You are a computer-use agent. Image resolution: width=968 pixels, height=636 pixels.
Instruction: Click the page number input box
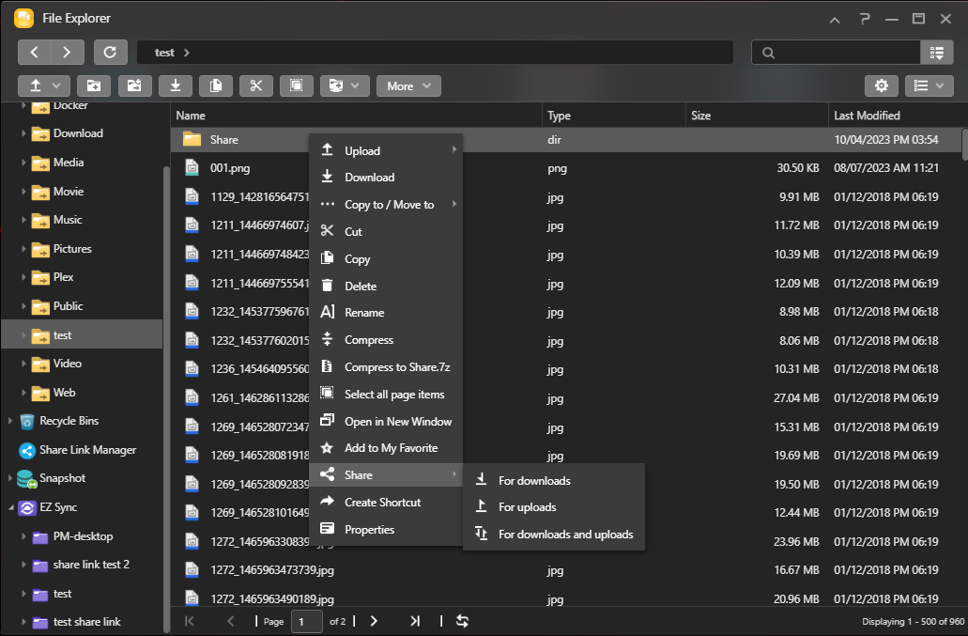click(307, 622)
